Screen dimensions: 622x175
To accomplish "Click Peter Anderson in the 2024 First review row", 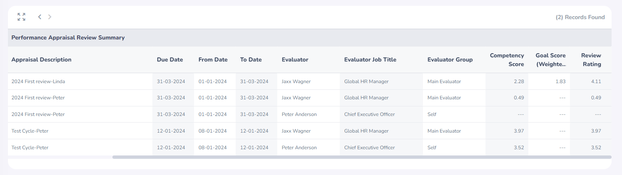I will coord(299,114).
